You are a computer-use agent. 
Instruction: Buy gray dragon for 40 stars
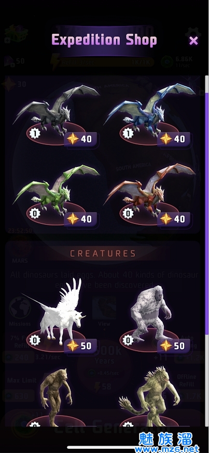point(80,139)
